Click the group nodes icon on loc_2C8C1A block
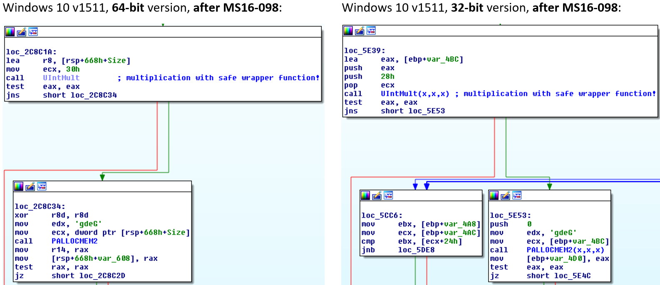The width and height of the screenshot is (660, 285). click(x=33, y=32)
